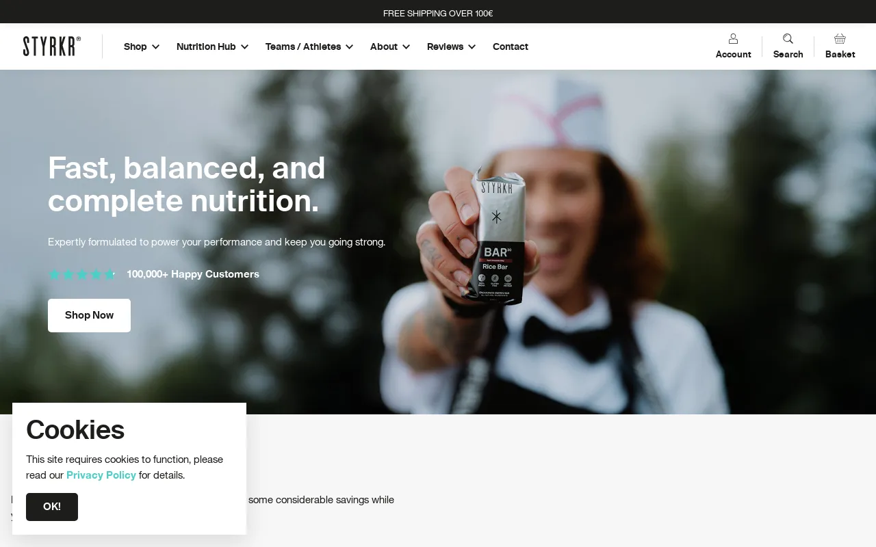
Task: Open the Contact menu item
Action: 511,46
